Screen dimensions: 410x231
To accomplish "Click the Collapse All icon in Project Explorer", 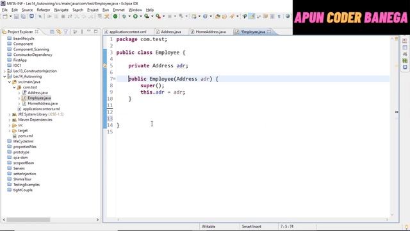I will (x=52, y=31).
